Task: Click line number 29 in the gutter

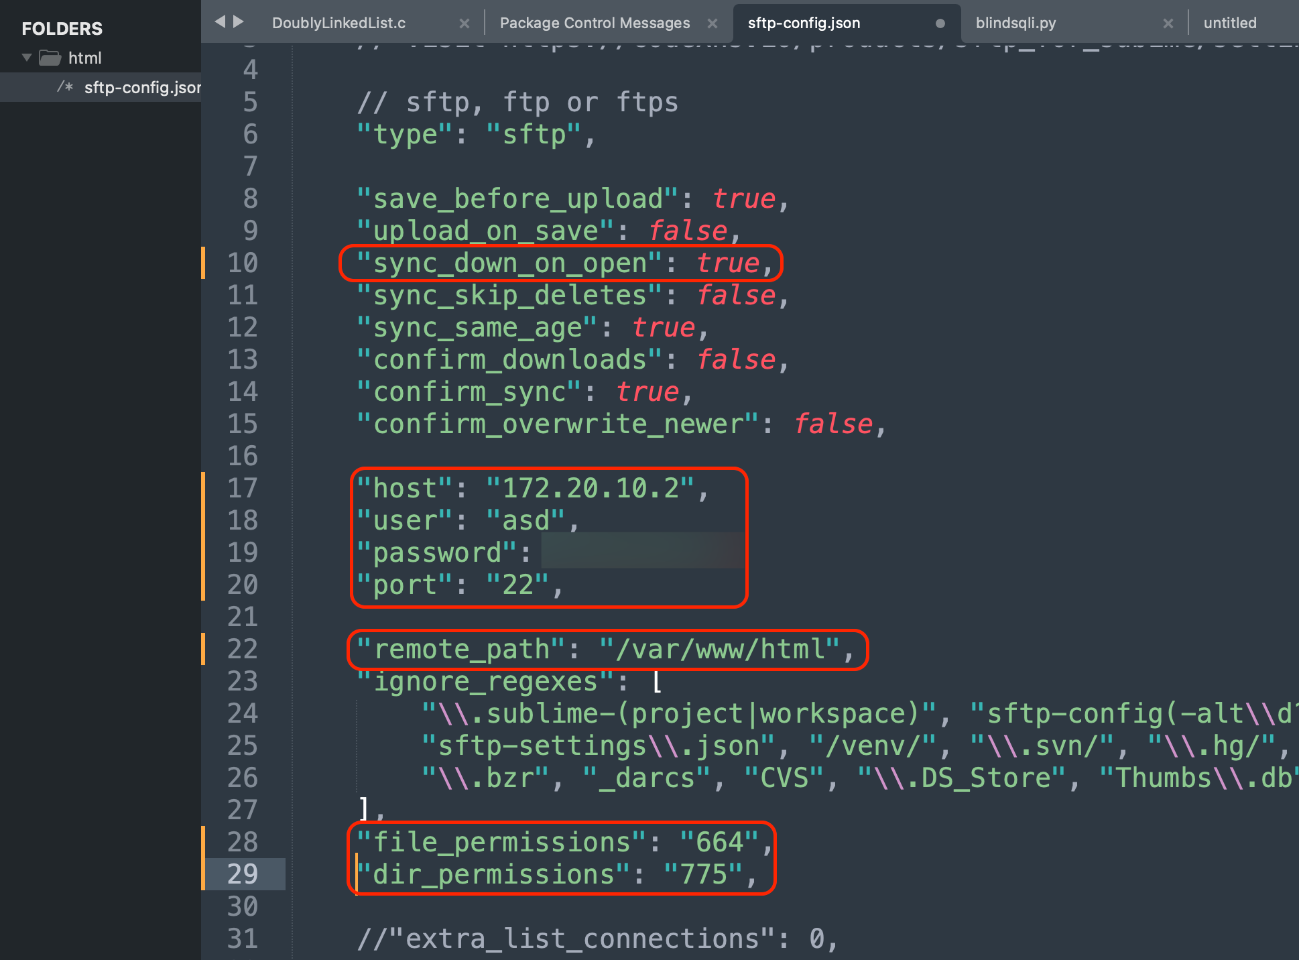Action: 243,874
